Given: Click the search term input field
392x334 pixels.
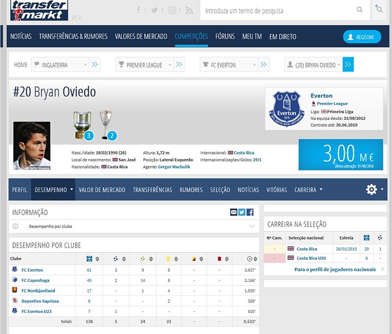Looking at the screenshot, I should point(277,10).
